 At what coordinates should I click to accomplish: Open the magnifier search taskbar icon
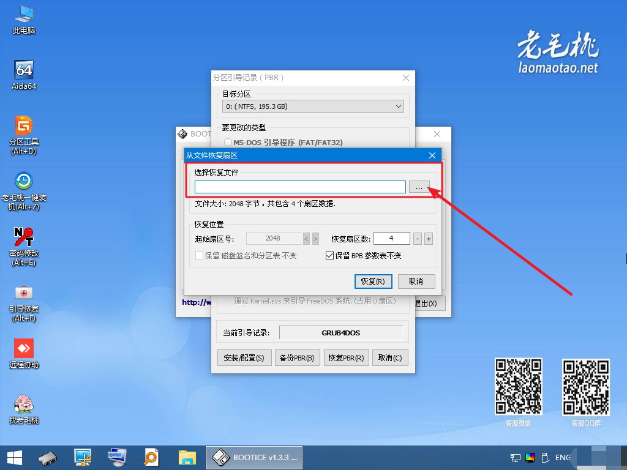pyautogui.click(x=151, y=458)
